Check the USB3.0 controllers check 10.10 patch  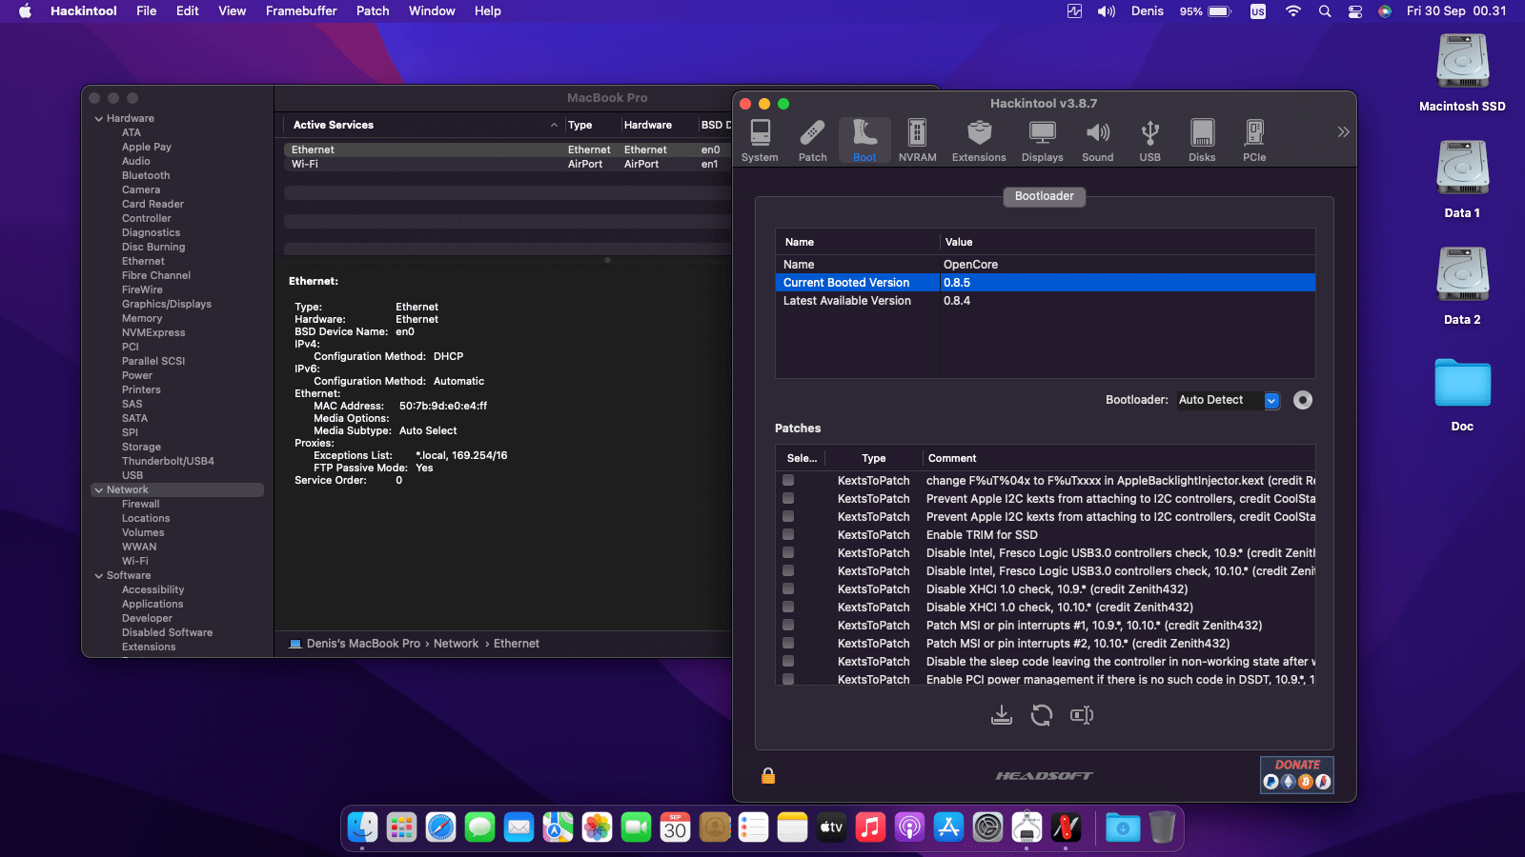(x=788, y=571)
